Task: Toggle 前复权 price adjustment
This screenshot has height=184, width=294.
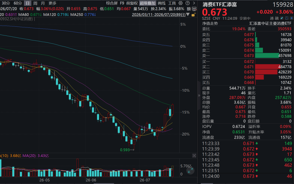Action: coord(132,3)
